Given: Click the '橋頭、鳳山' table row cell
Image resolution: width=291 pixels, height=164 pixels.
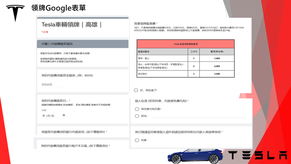Looking at the screenshot, I should [x=162, y=58].
